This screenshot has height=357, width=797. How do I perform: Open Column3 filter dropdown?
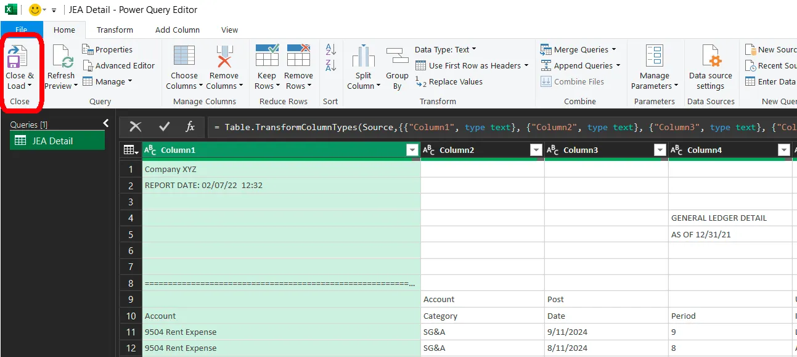click(x=660, y=150)
